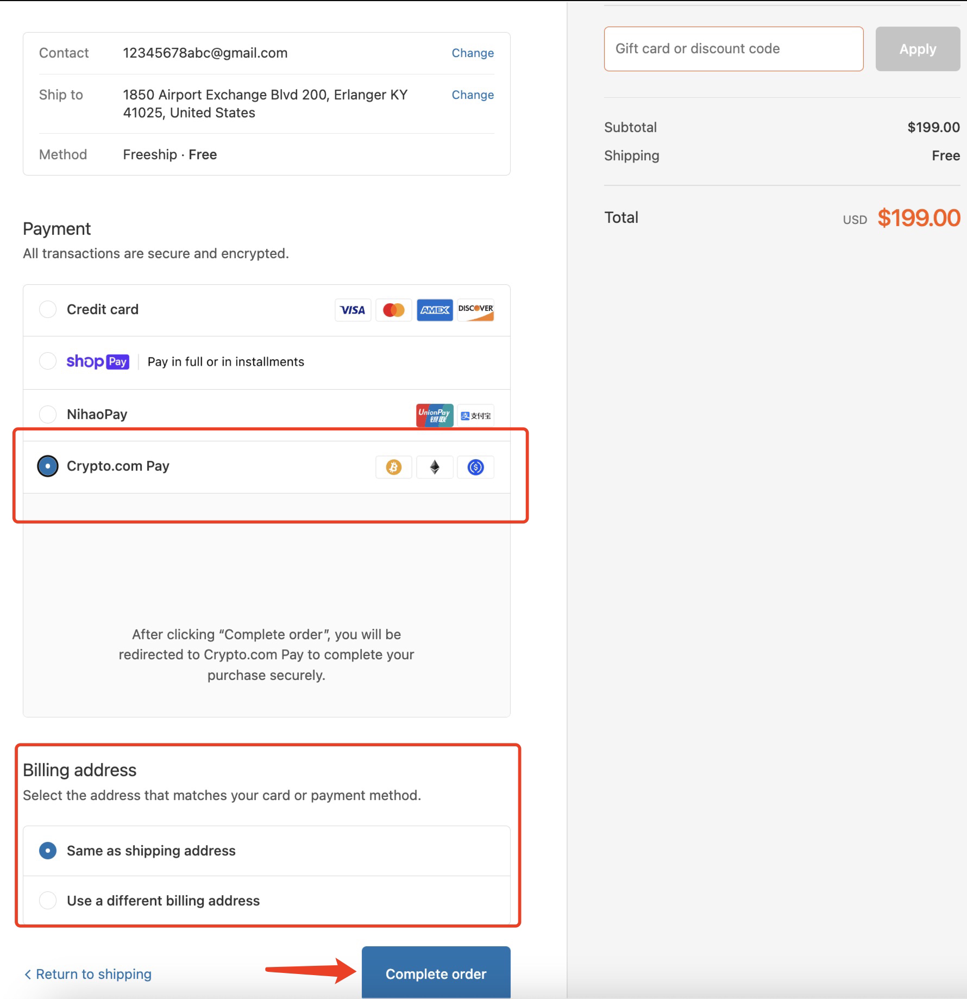Change the Ship to address
This screenshot has width=967, height=999.
473,95
